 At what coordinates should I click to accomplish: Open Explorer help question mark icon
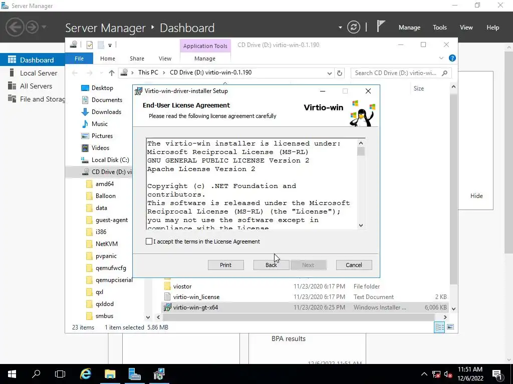pos(452,58)
